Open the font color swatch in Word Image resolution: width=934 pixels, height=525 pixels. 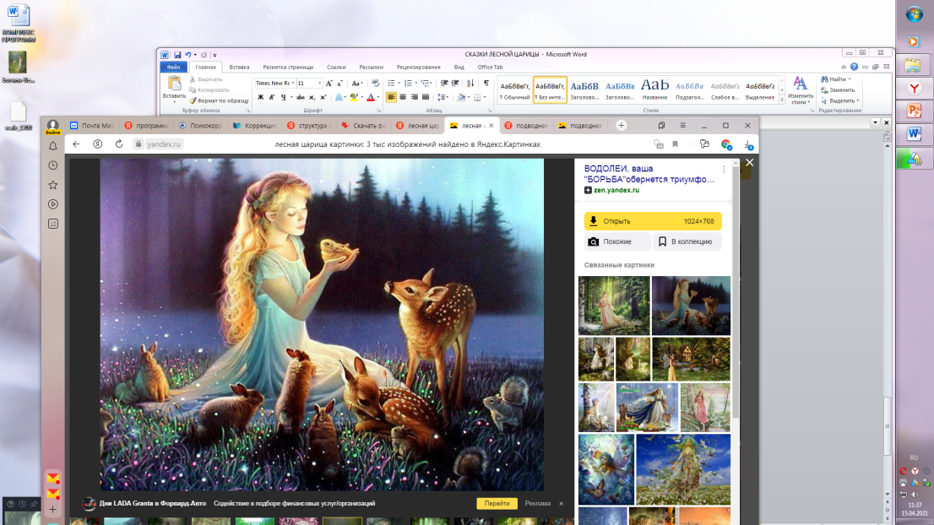371,97
